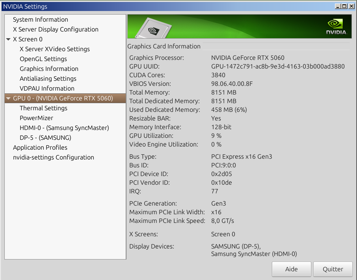Maximize the NVIDIA Settings window
This screenshot has width=357, height=280.
[x=344, y=6]
